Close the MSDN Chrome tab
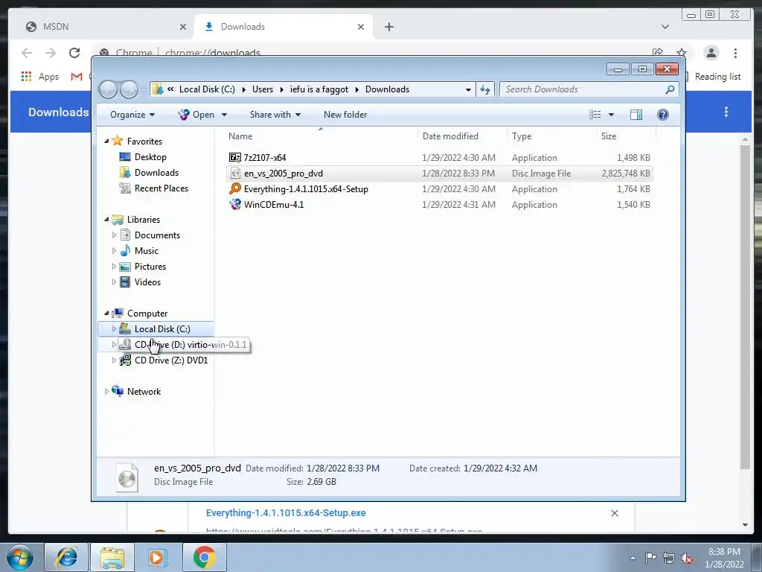 point(183,27)
